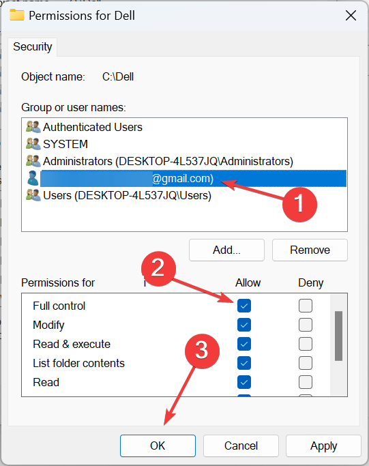Uncheck Allow for Read
Image resolution: width=369 pixels, height=466 pixels.
pos(244,382)
